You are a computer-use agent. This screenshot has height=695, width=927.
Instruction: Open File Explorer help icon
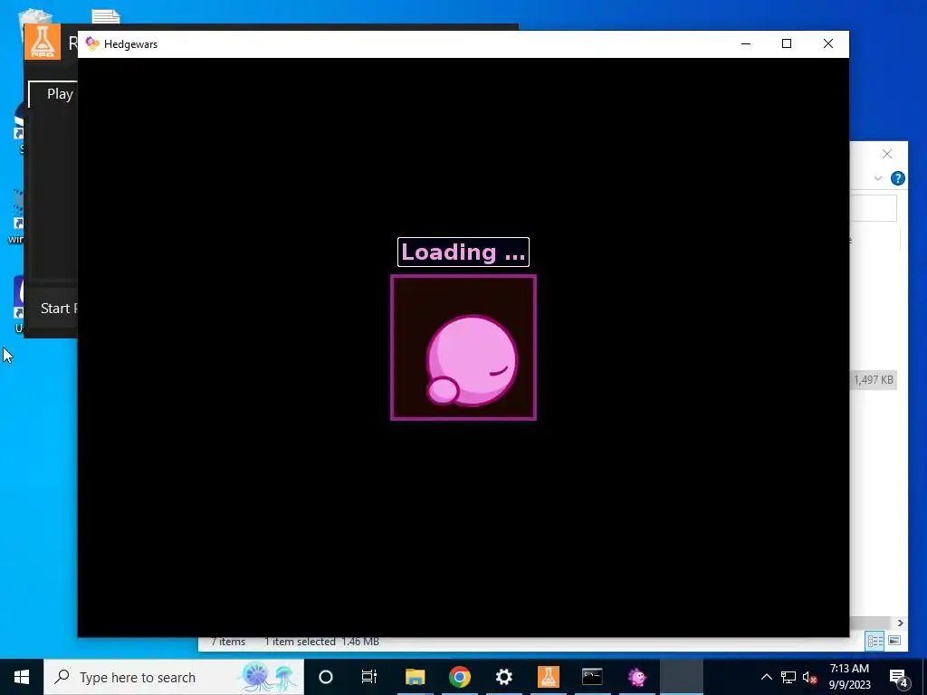click(897, 178)
